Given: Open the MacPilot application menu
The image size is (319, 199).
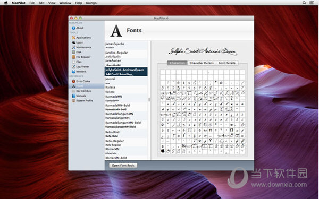Looking at the screenshot, I should pyautogui.click(x=18, y=3).
